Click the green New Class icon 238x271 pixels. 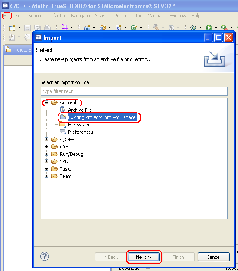134,28
